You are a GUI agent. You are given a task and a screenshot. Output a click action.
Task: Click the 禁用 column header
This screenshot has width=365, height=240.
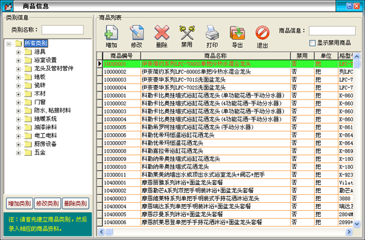click(x=302, y=56)
